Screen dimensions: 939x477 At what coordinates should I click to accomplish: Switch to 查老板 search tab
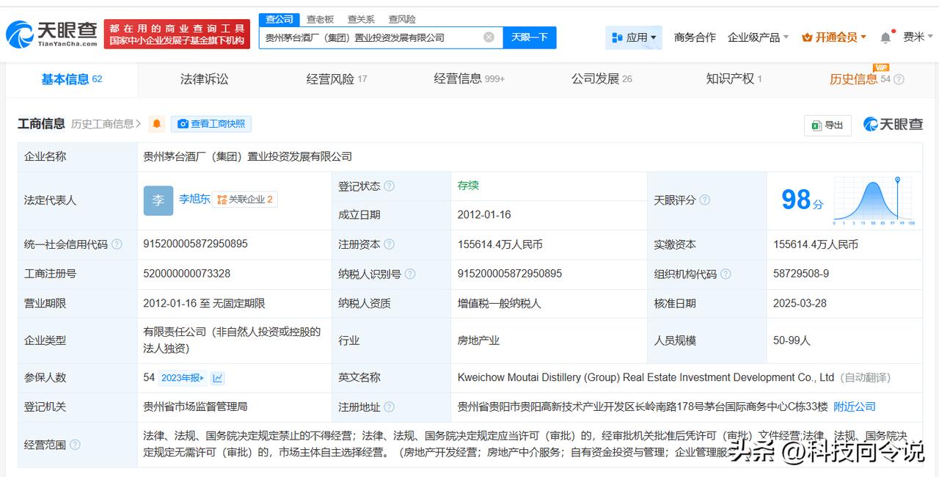point(320,19)
